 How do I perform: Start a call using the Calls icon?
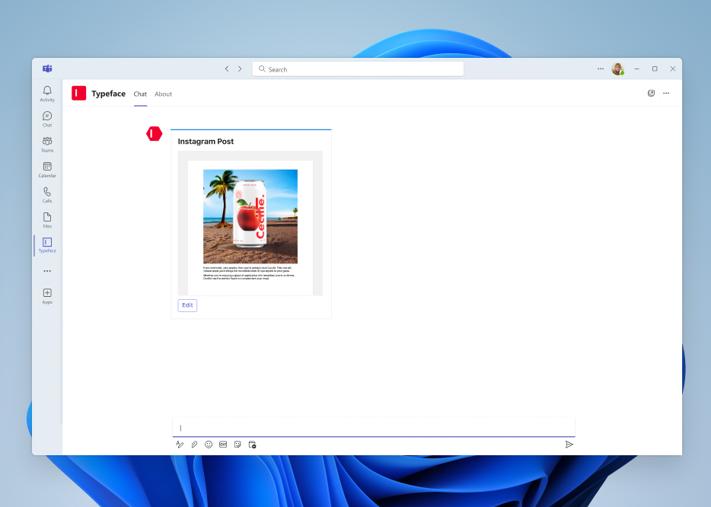click(x=46, y=195)
